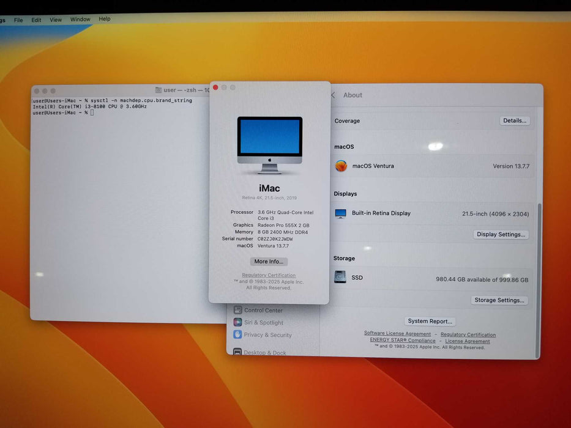Click 'sysctl -n machdep.cpu.brand_string' command line

(x=141, y=100)
